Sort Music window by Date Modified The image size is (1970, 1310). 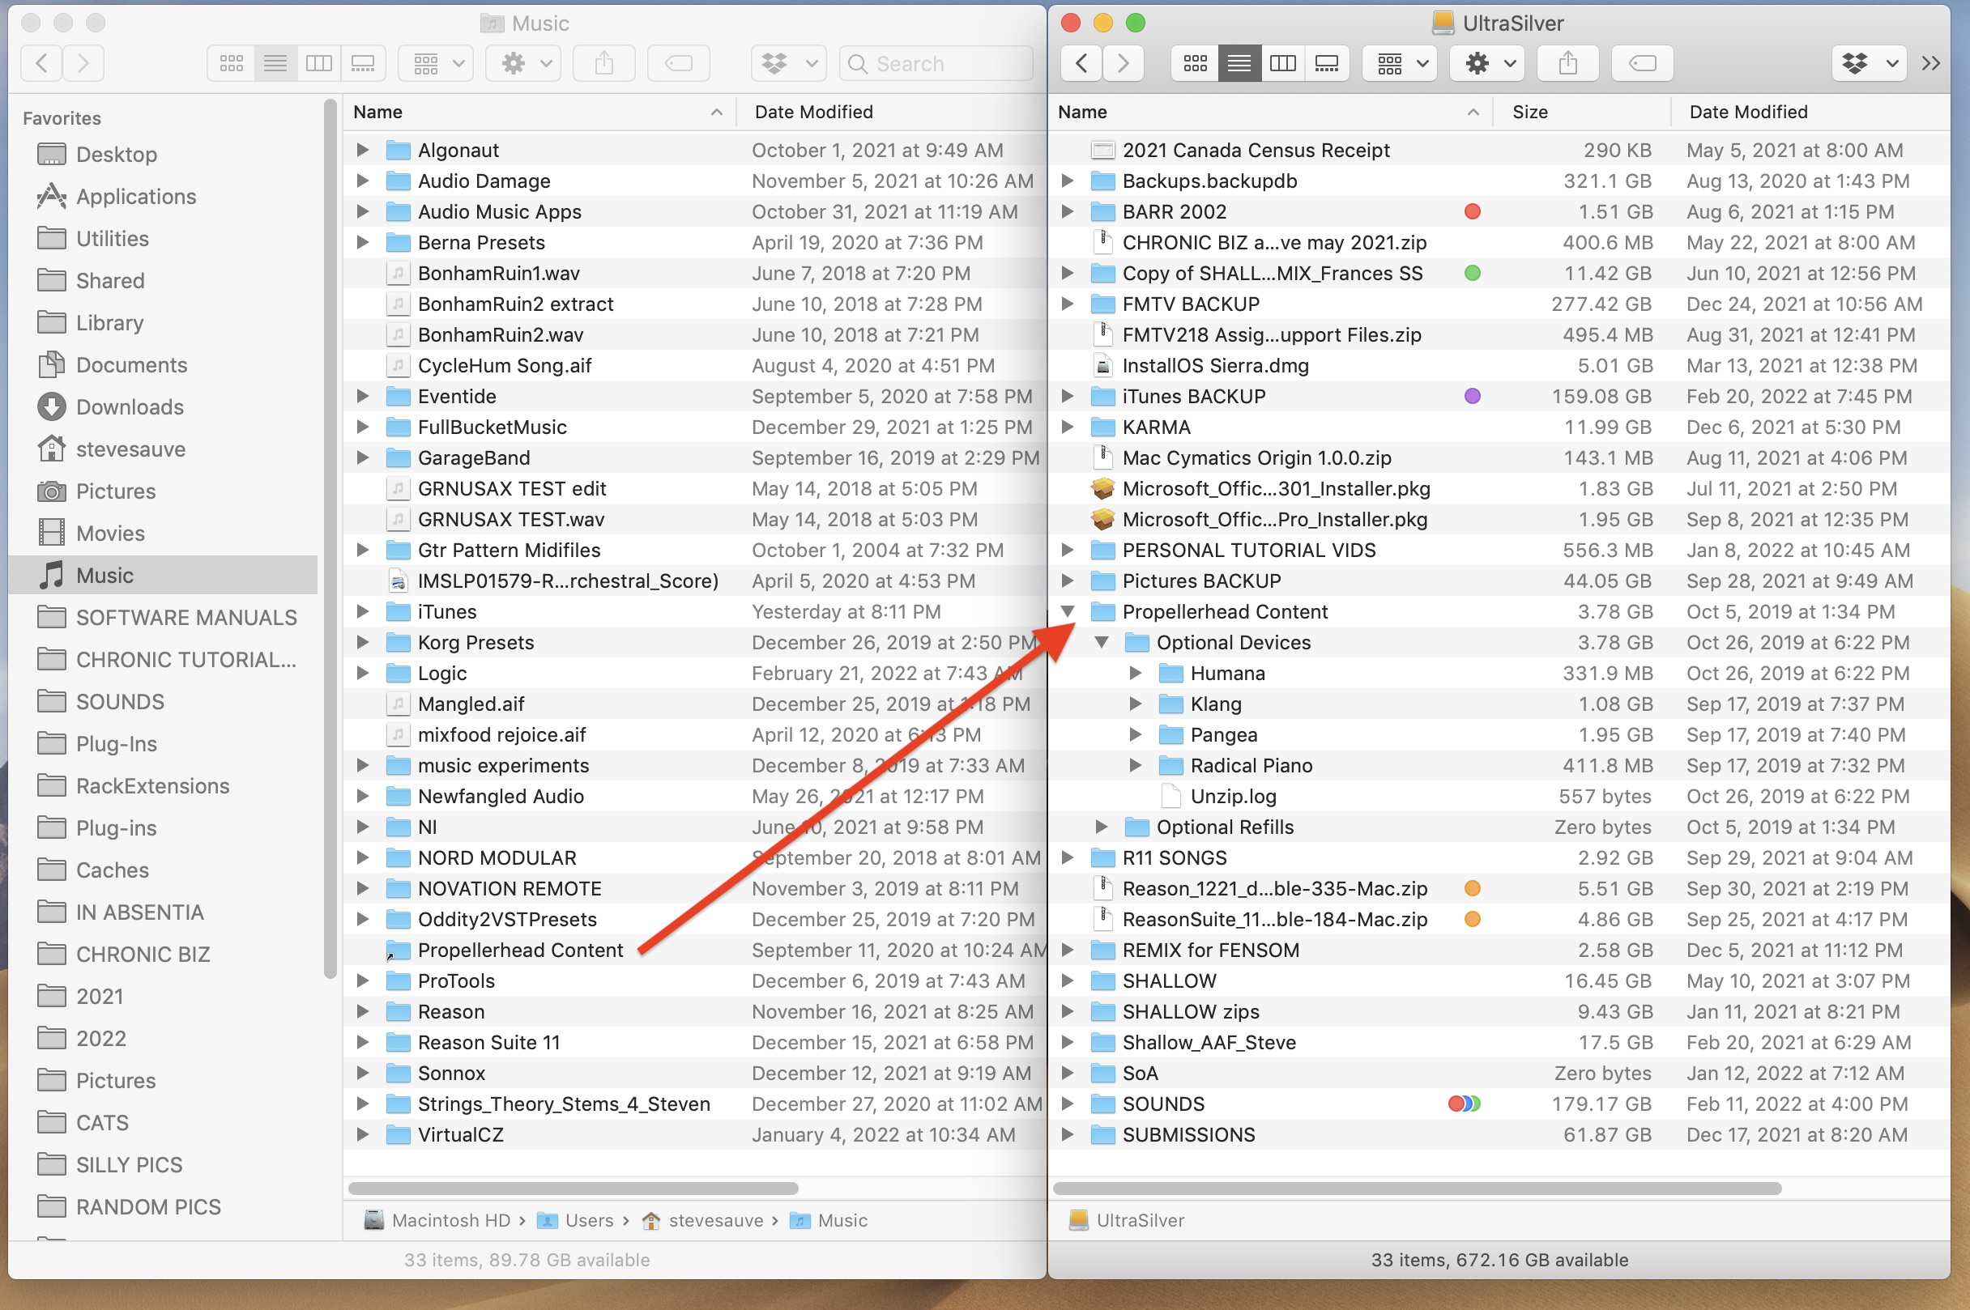(x=891, y=112)
